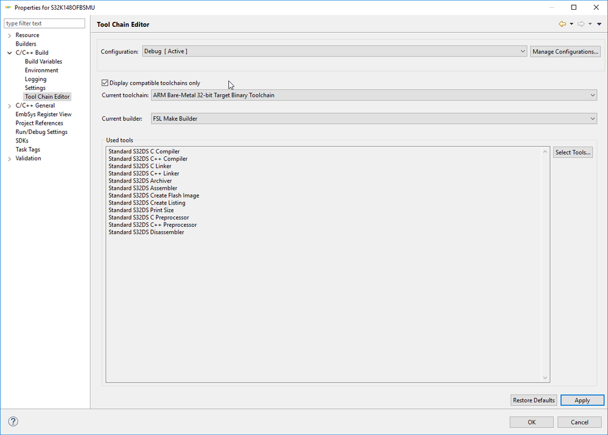
Task: Select Standard S32DS C Compiler entry
Action: coord(144,151)
